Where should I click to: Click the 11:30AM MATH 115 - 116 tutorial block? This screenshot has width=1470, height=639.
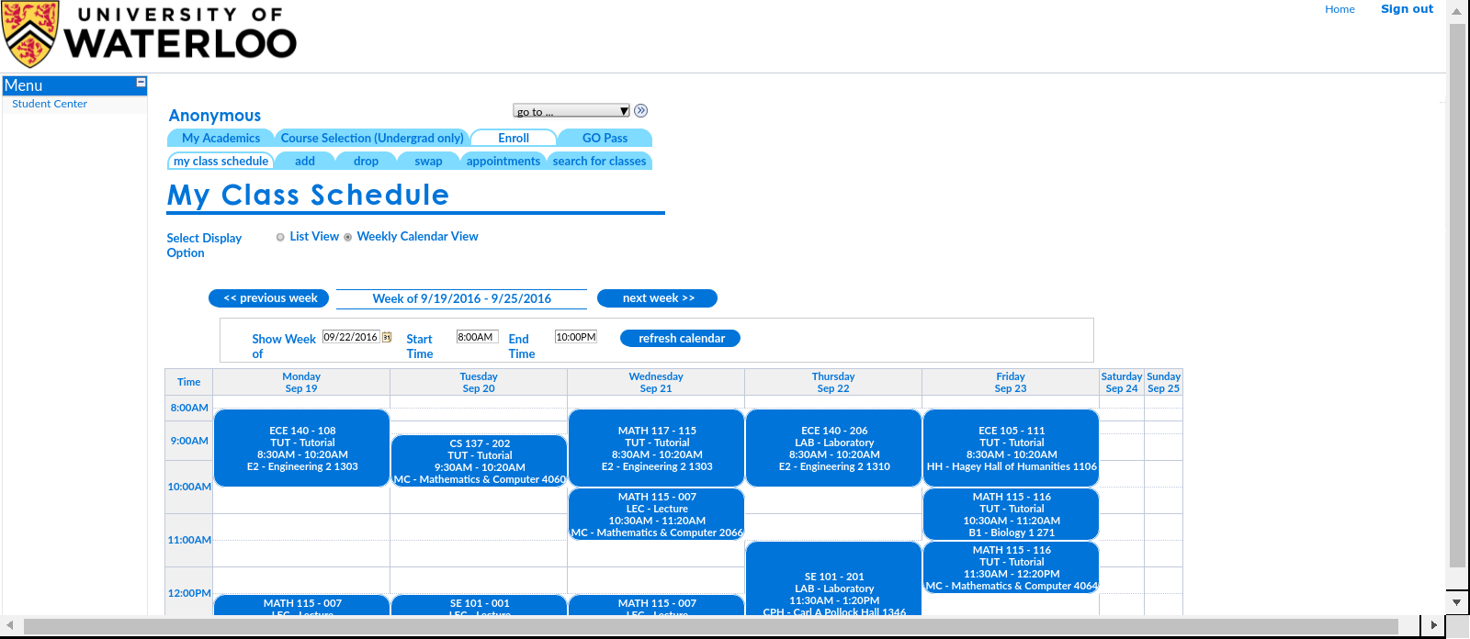point(1012,567)
